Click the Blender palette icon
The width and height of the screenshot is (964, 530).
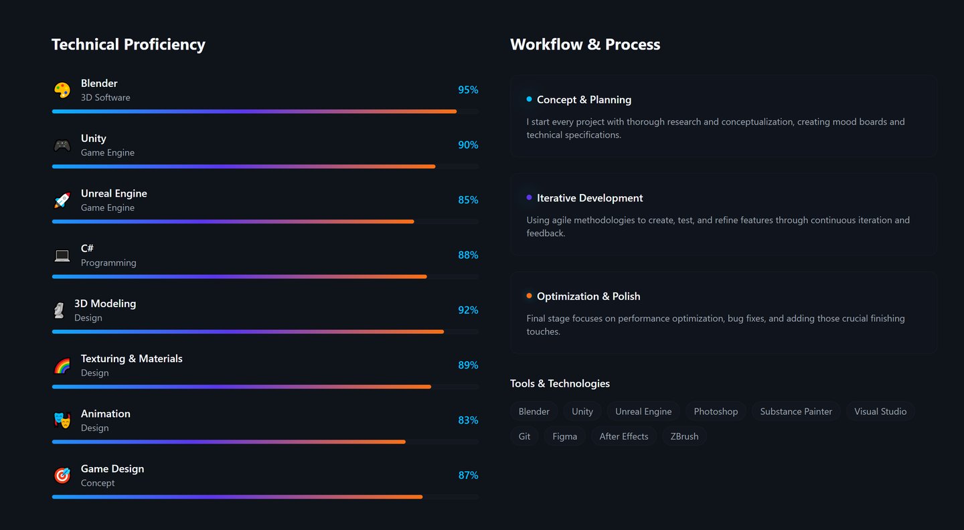pyautogui.click(x=62, y=90)
